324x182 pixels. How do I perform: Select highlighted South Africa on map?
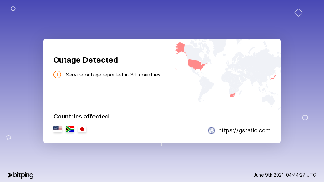[x=233, y=95]
